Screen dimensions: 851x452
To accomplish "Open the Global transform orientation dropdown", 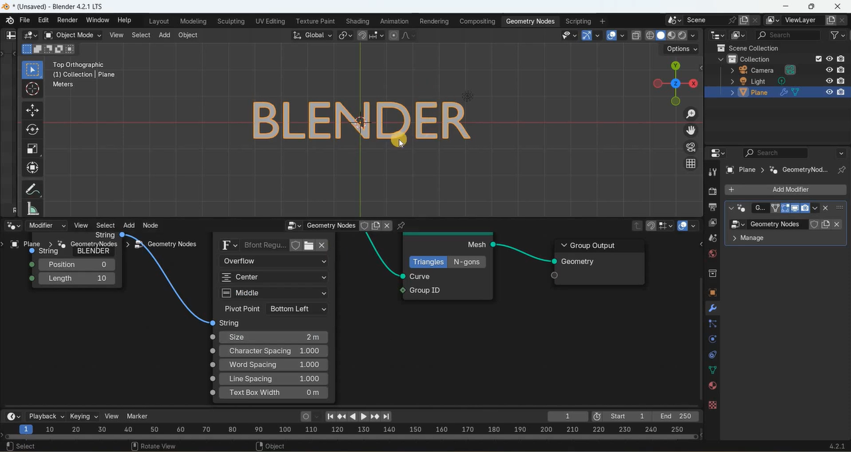I will [313, 35].
